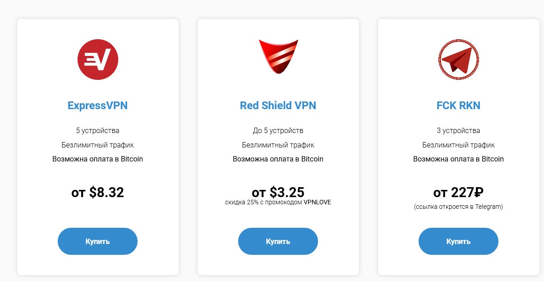The height and width of the screenshot is (281, 544).
Task: Click the Telegram link note under FCK RKN
Action: pos(458,207)
